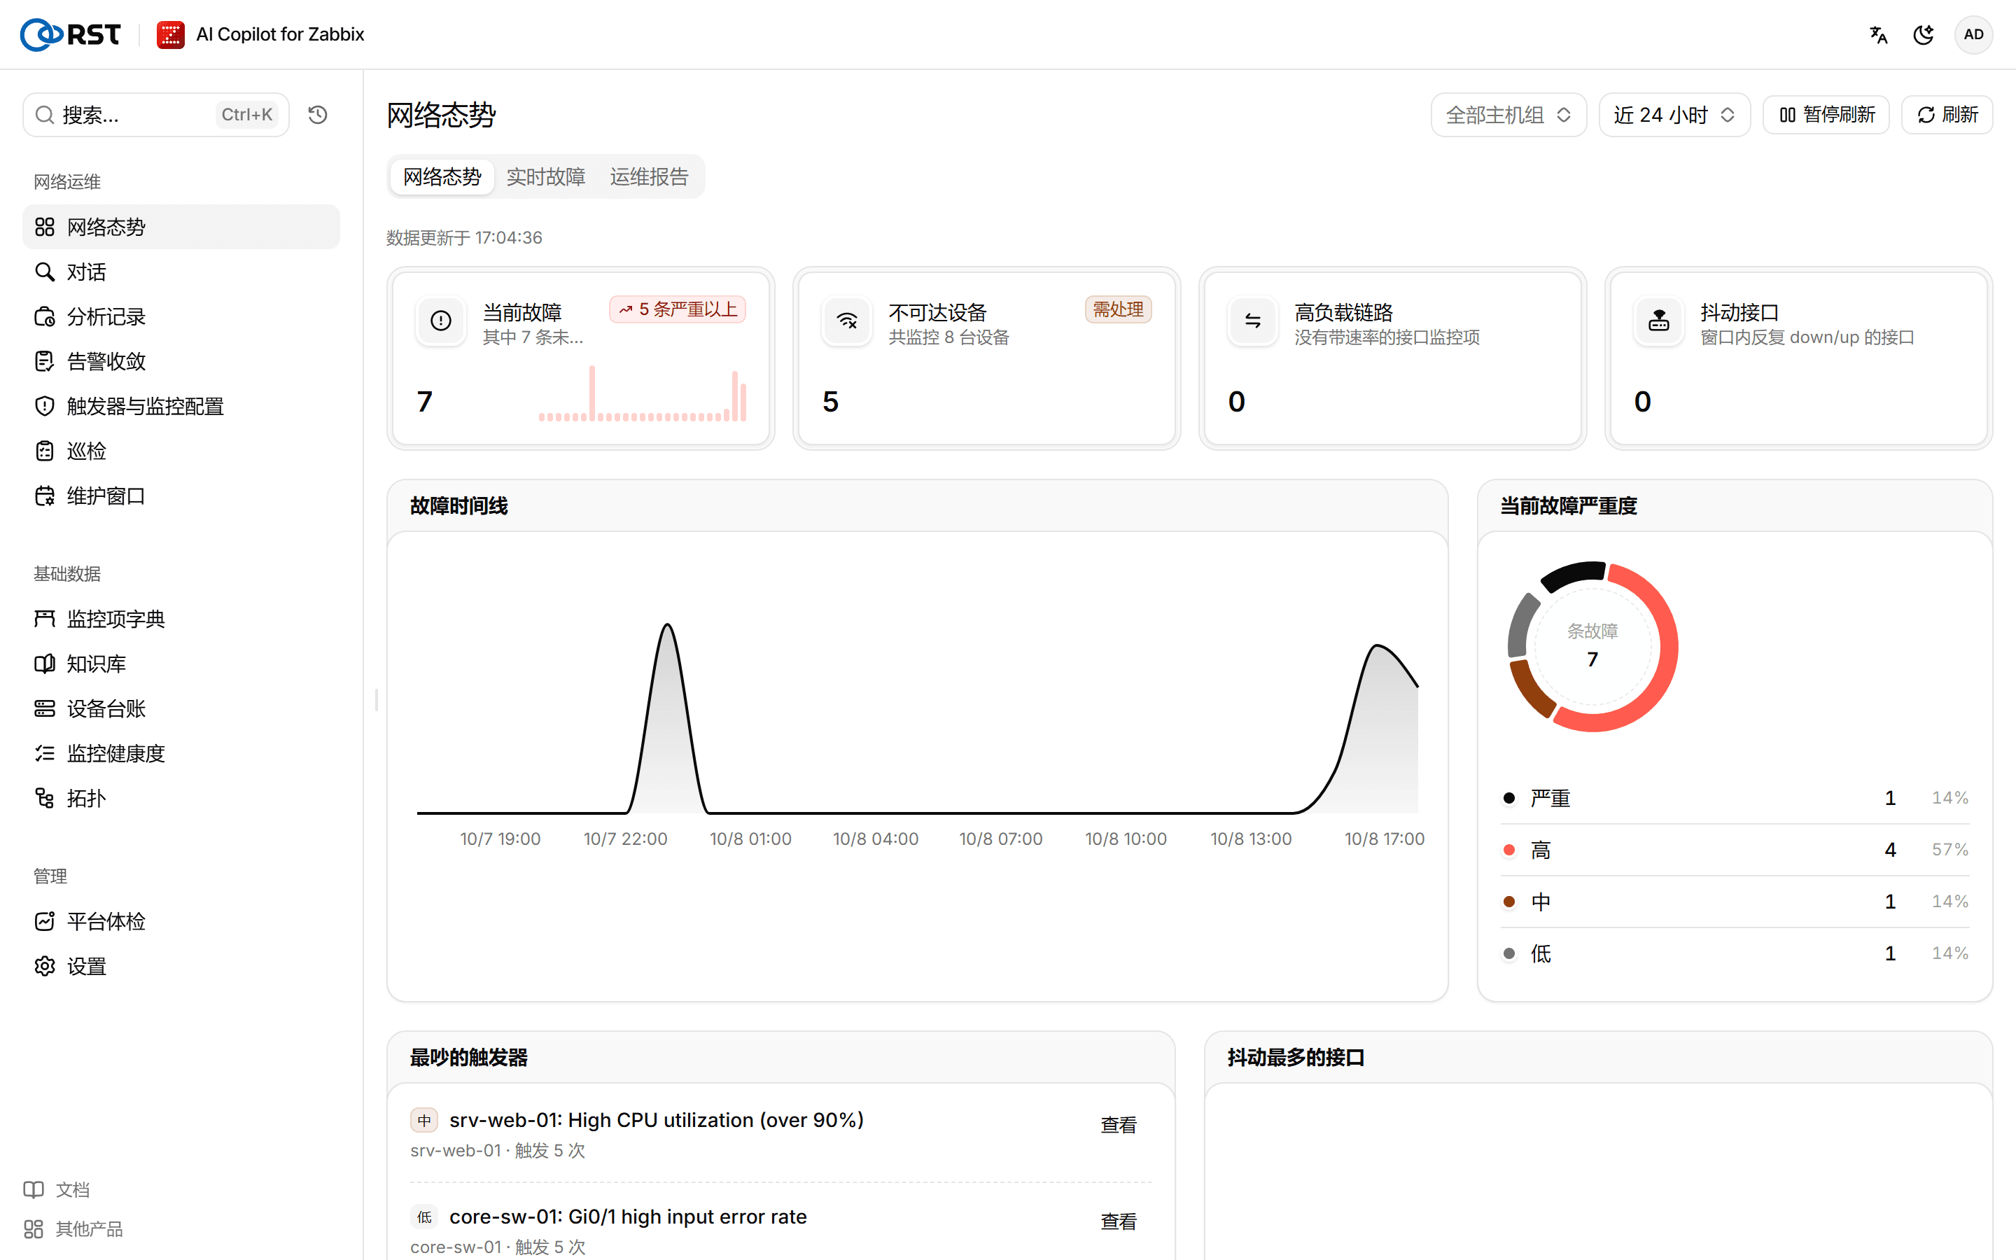Click the 低 severity legend row
Image resolution: width=2016 pixels, height=1260 pixels.
(x=1735, y=953)
